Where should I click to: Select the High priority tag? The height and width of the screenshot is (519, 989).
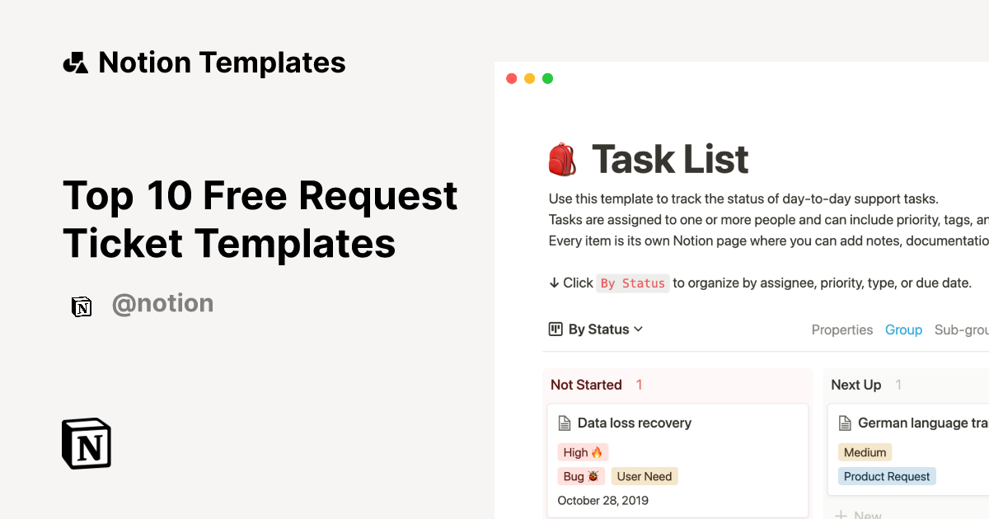[583, 451]
